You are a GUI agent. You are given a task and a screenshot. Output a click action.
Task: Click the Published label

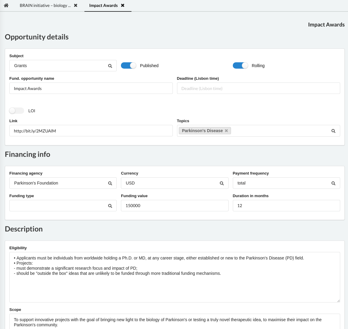pyautogui.click(x=149, y=66)
